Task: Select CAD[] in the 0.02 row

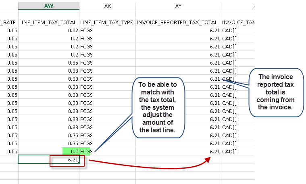Action: [x=238, y=31]
